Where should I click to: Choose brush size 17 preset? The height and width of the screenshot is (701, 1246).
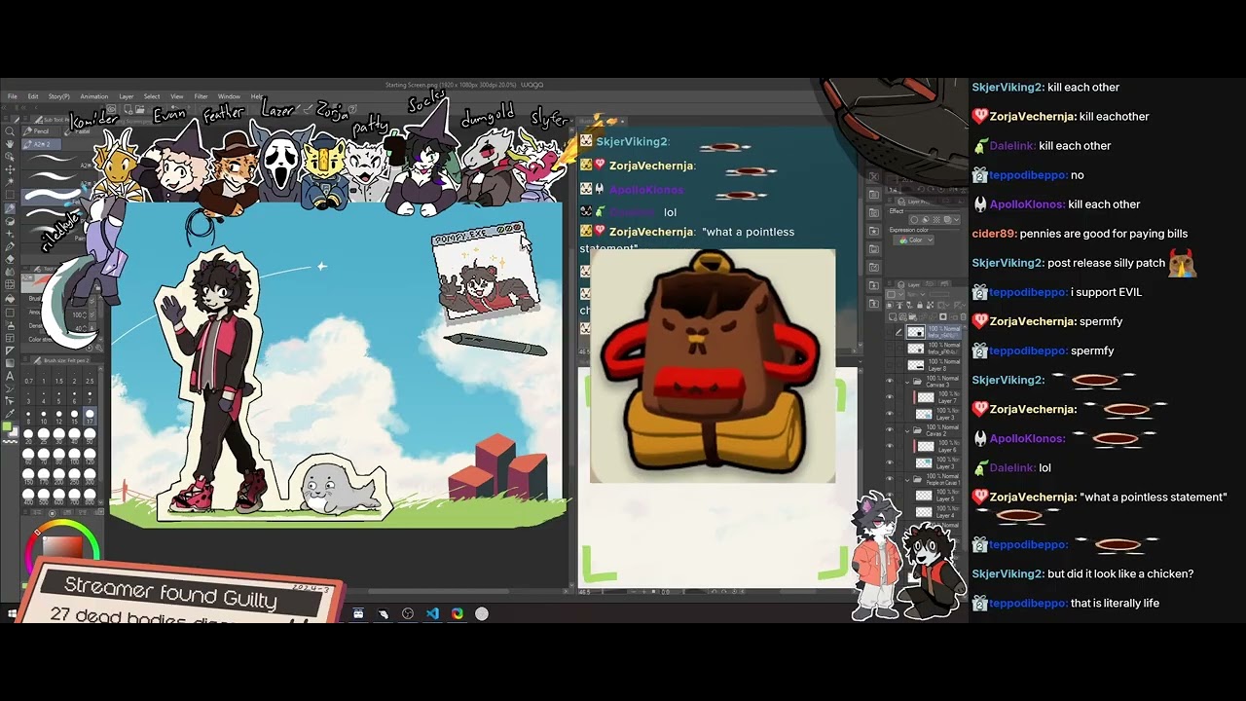pyautogui.click(x=90, y=416)
